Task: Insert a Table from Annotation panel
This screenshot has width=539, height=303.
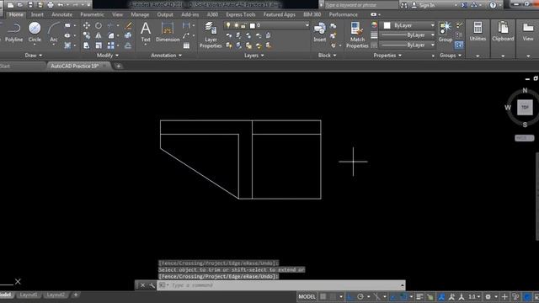Action: pos(186,45)
